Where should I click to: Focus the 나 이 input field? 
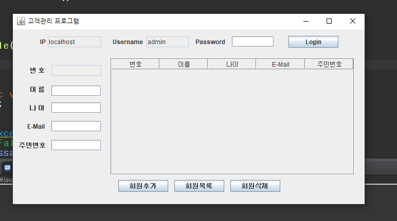(x=76, y=108)
